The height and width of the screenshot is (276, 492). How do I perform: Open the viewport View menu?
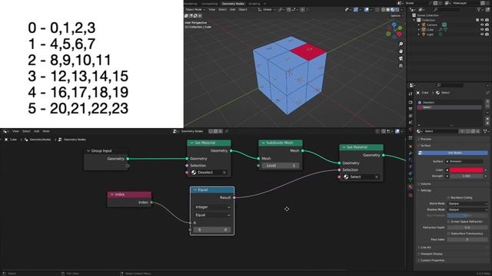[212, 10]
